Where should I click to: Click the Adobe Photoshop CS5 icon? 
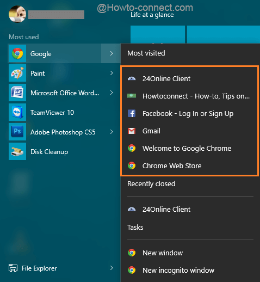coord(17,132)
